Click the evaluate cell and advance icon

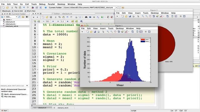click(x=76, y=21)
